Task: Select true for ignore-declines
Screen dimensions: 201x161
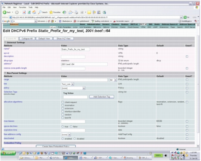Action: [x=63, y=127]
